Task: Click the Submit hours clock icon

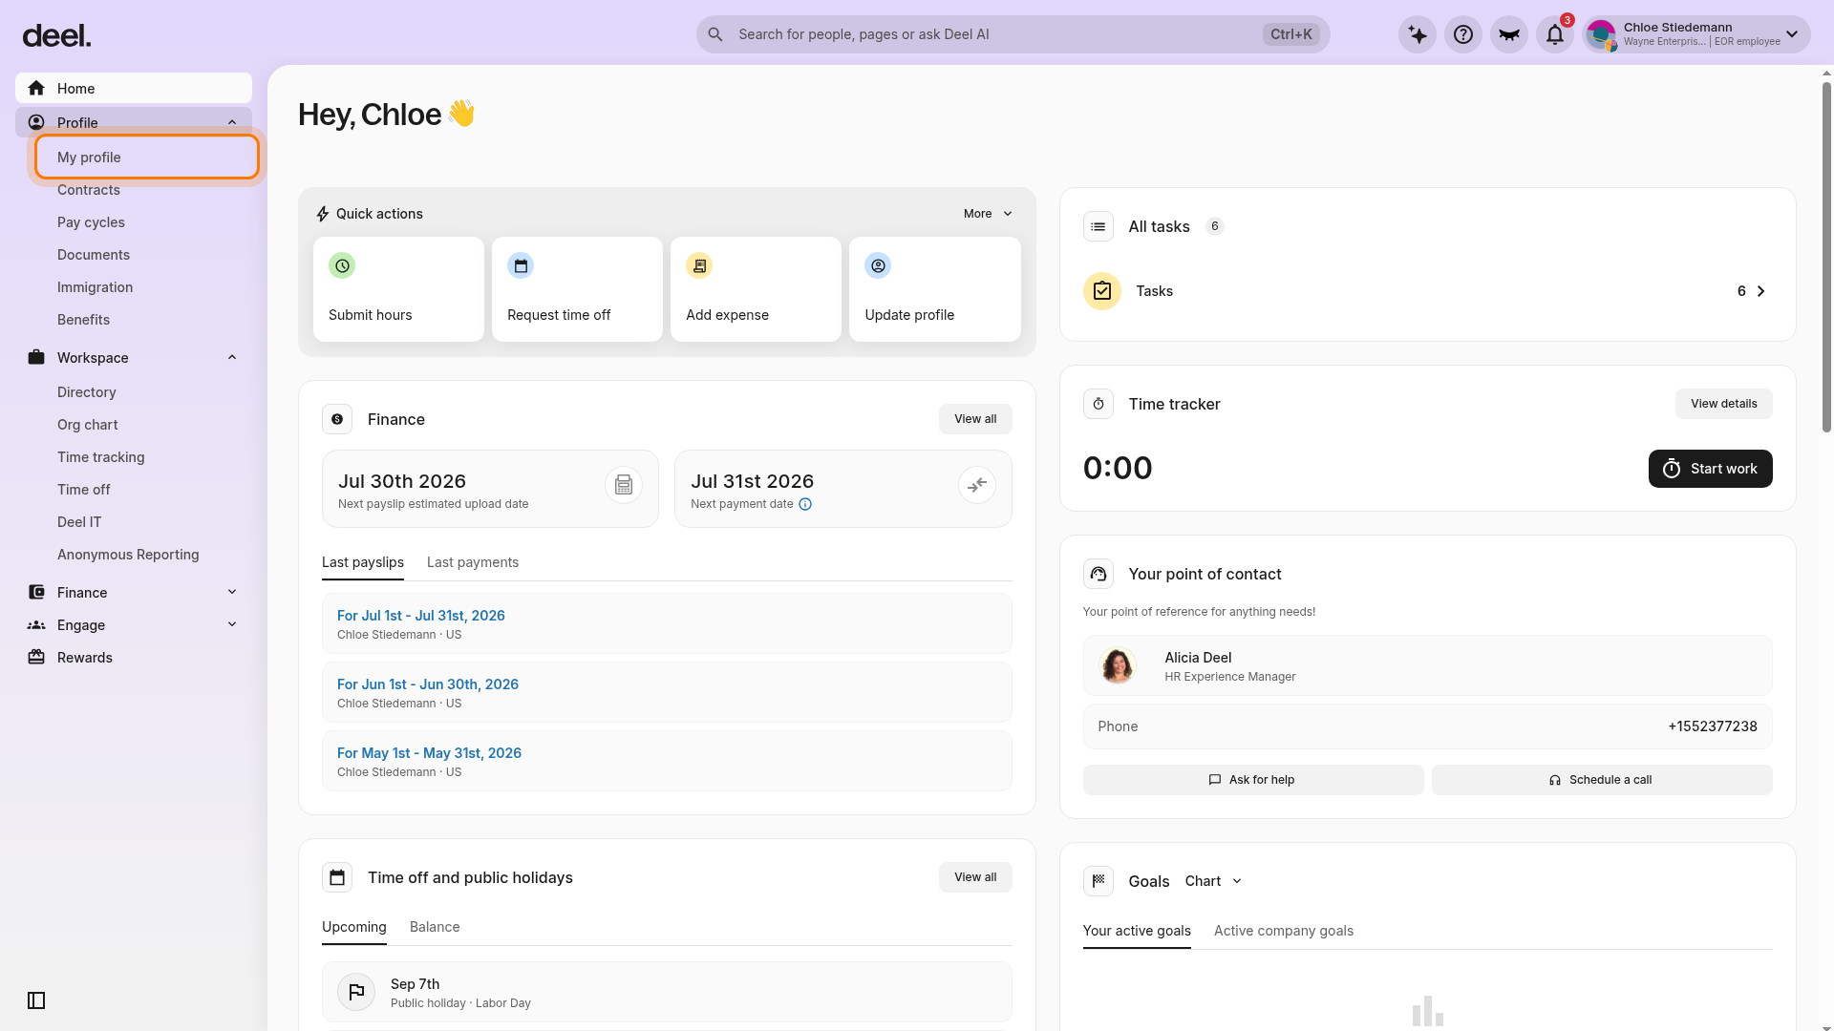Action: pos(342,265)
